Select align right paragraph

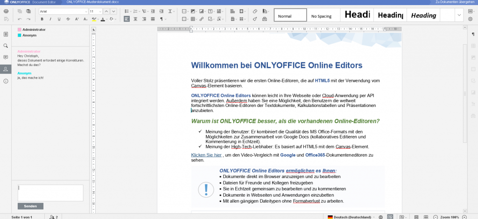pos(144,19)
